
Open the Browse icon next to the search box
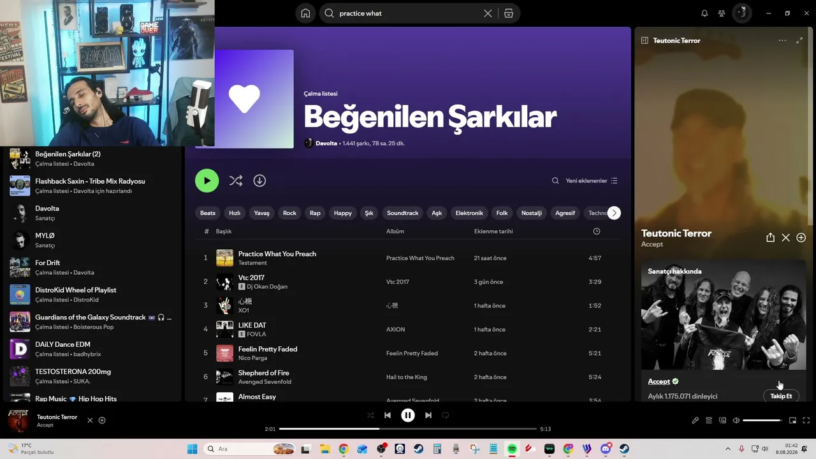point(508,13)
